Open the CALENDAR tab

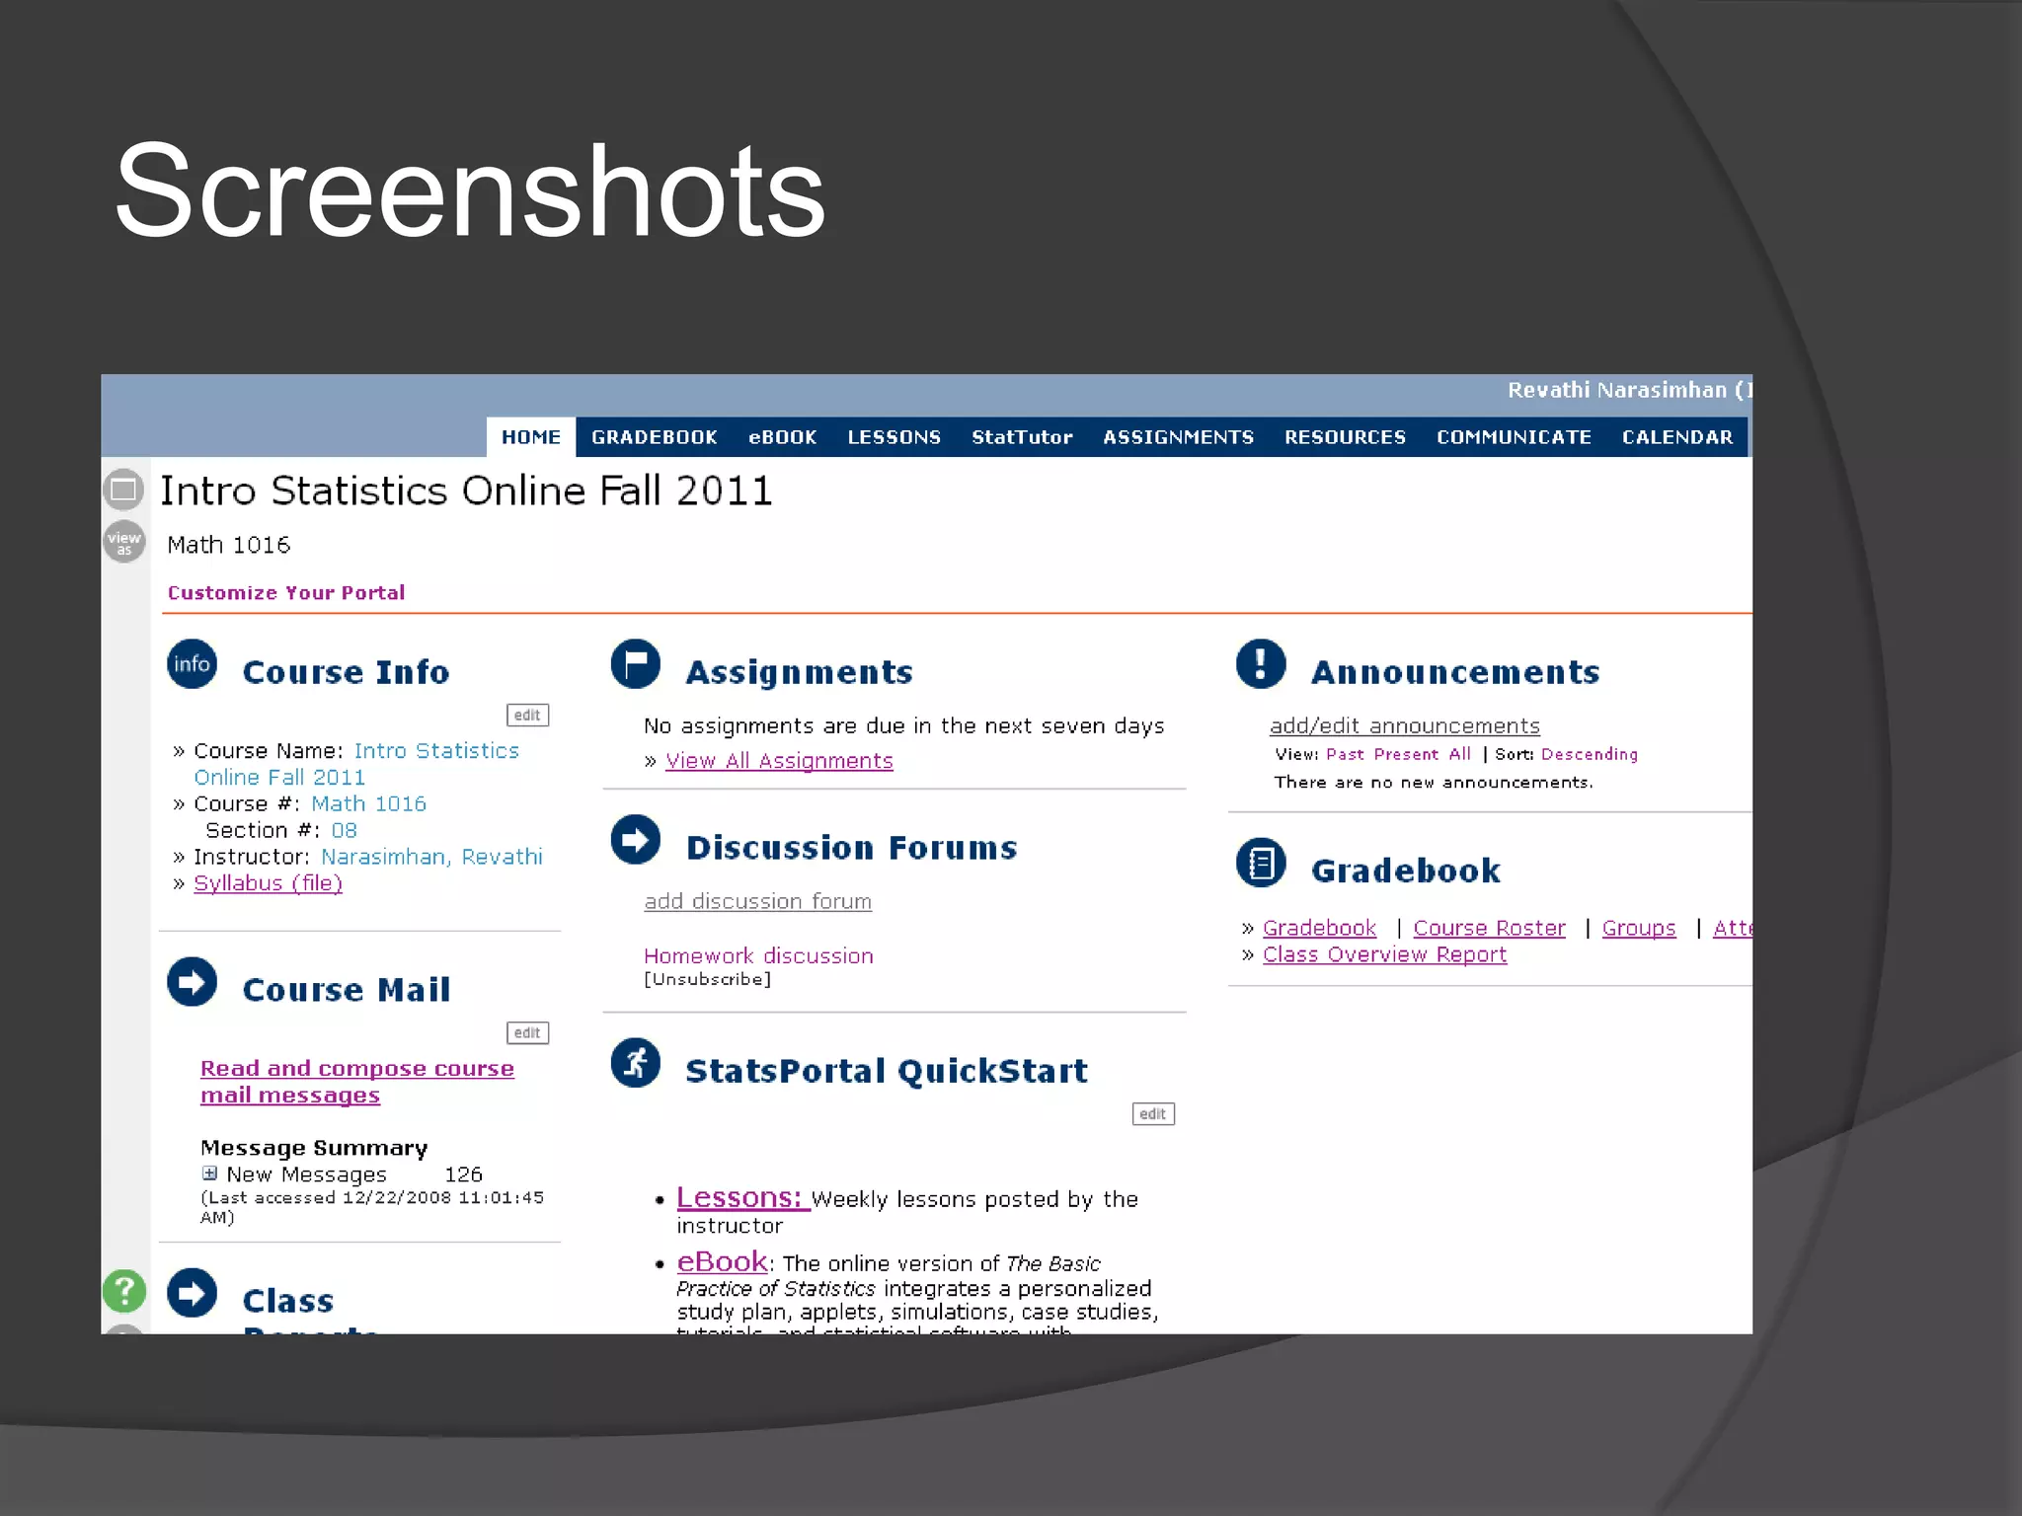coord(1677,437)
